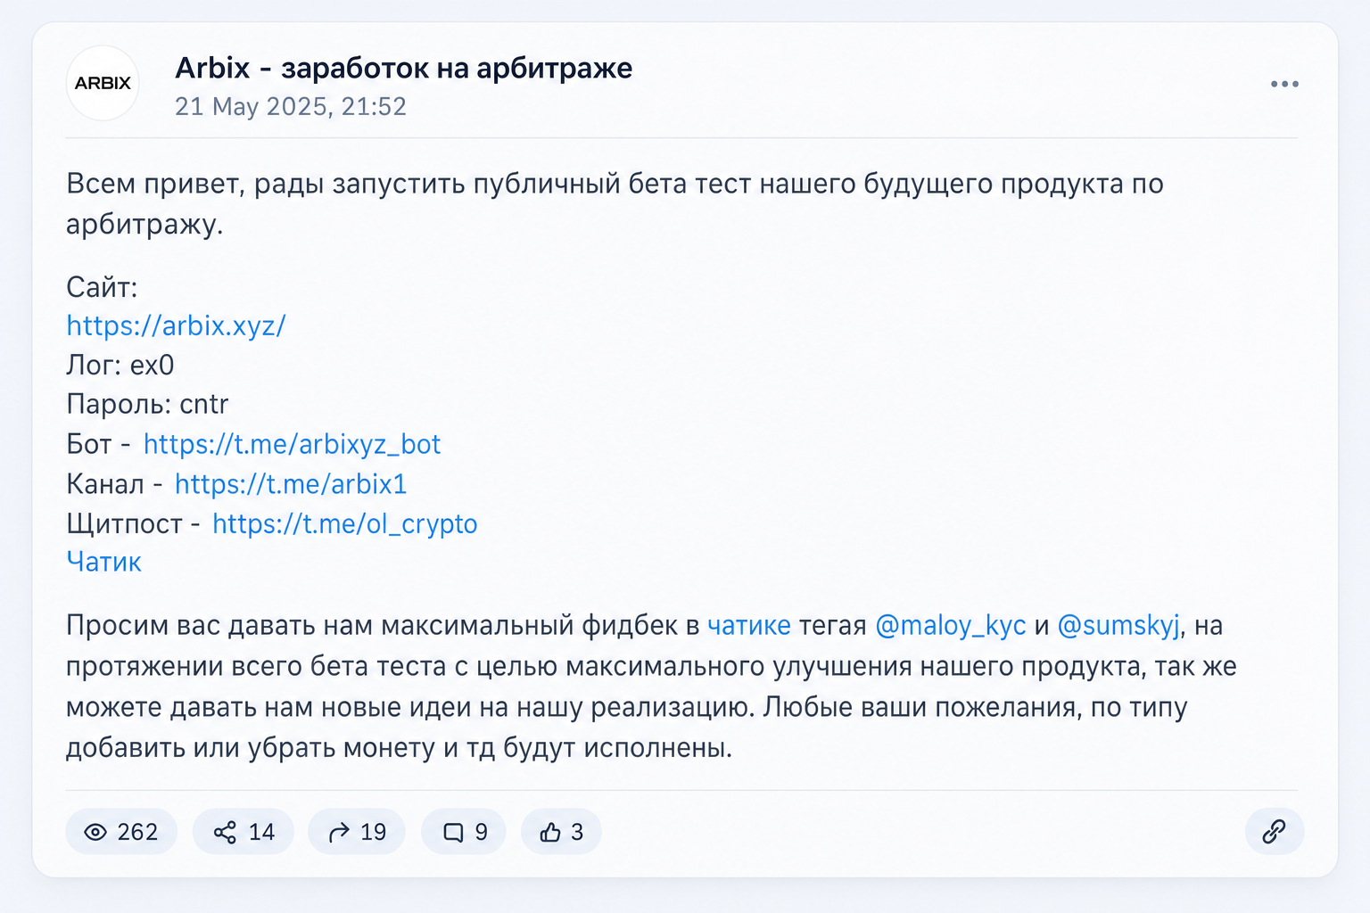
Task: Open the @maloy_kyc mention
Action: 951,626
